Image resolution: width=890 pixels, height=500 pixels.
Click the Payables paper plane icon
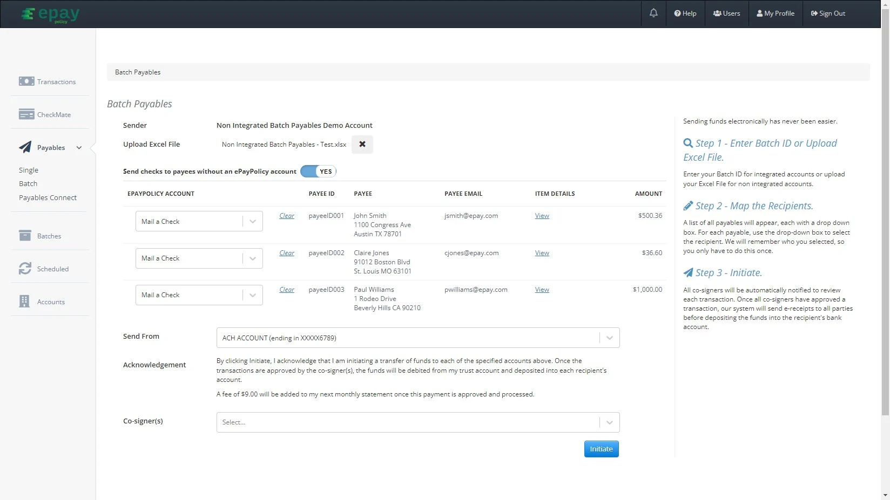tap(25, 147)
